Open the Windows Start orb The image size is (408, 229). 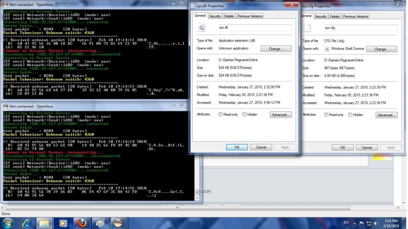[8, 223]
